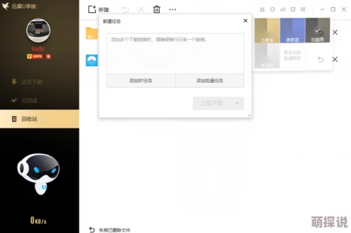Open the 正在下载 downloading section

[x=40, y=82]
